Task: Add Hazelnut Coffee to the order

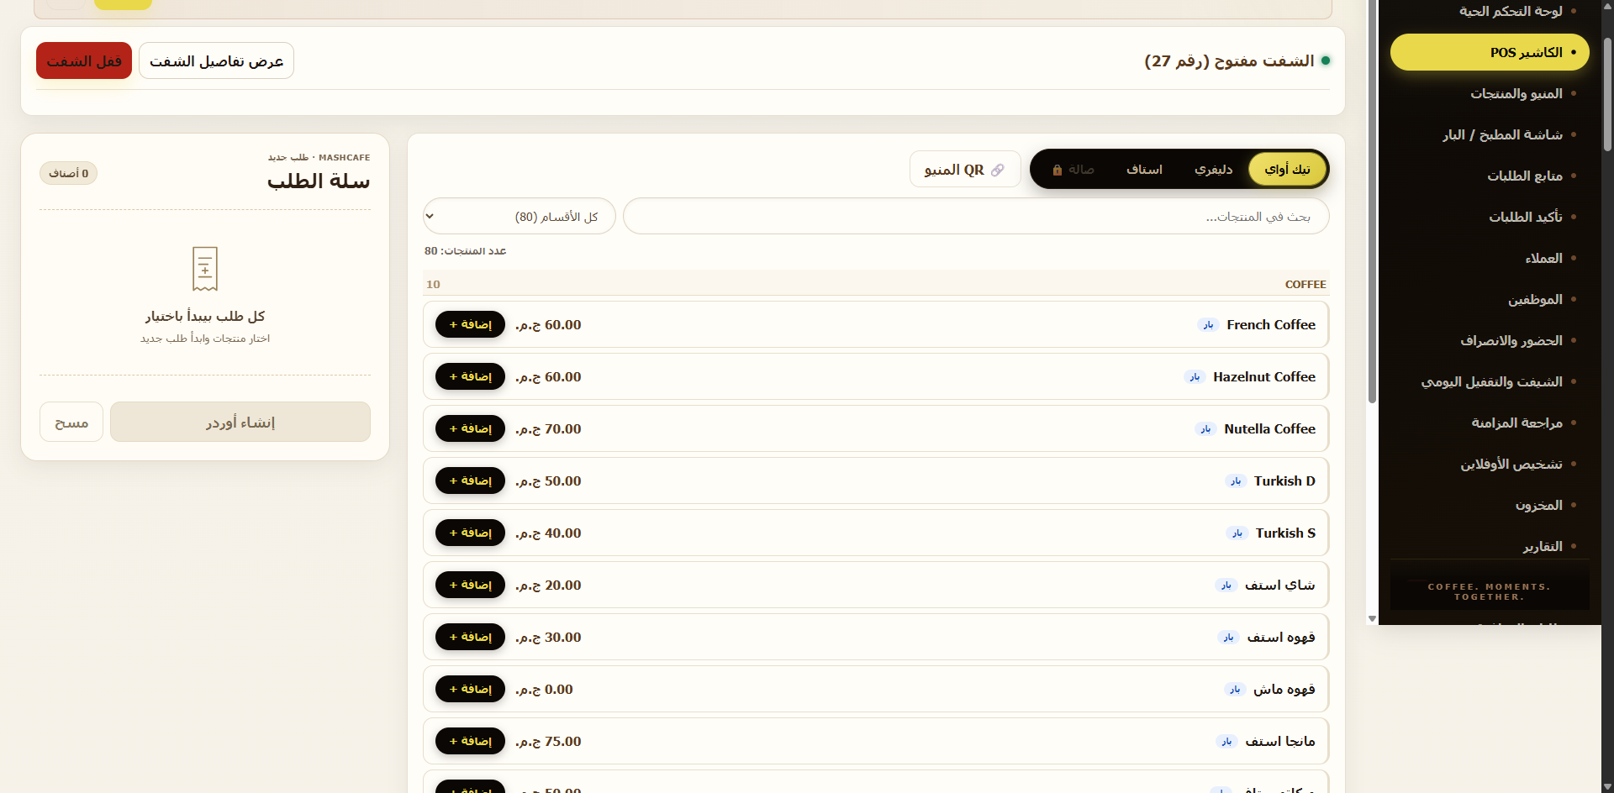Action: pyautogui.click(x=470, y=376)
